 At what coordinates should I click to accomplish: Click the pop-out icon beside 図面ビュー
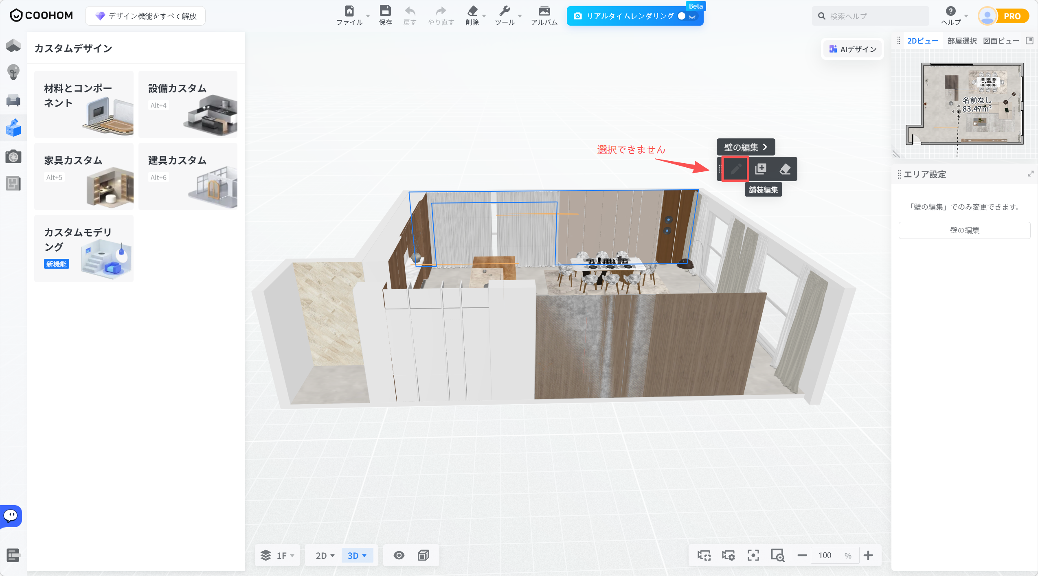point(1029,40)
